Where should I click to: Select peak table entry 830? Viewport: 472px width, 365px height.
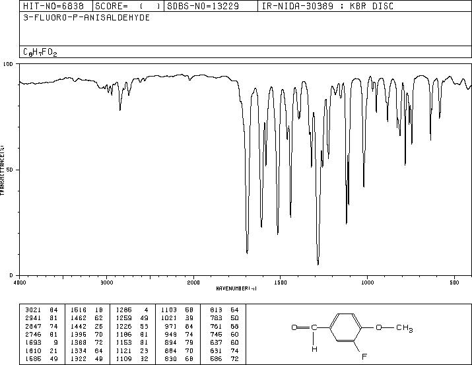171,359
